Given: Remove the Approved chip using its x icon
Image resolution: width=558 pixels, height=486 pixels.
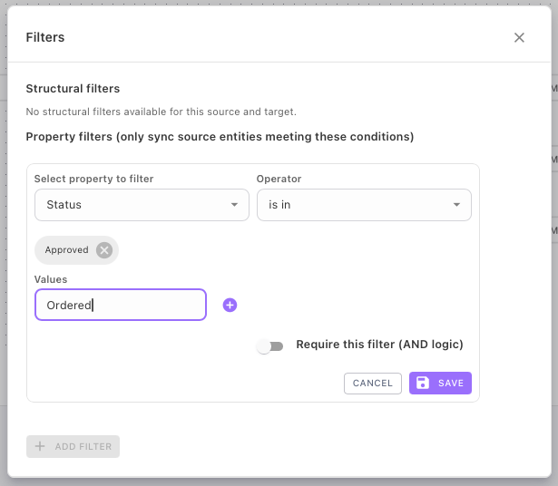Looking at the screenshot, I should click(x=104, y=250).
